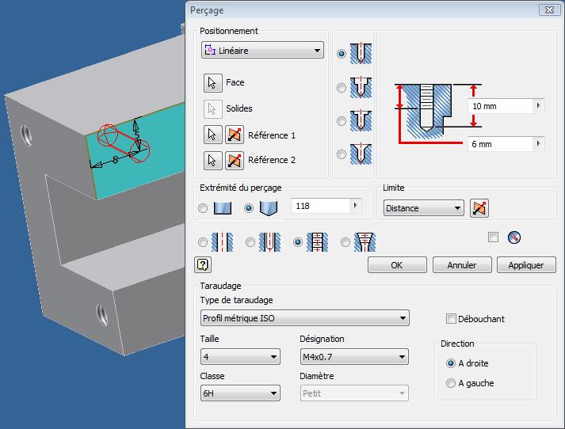Click the Référence 1 selection arrow button
Image resolution: width=565 pixels, height=429 pixels.
(212, 135)
